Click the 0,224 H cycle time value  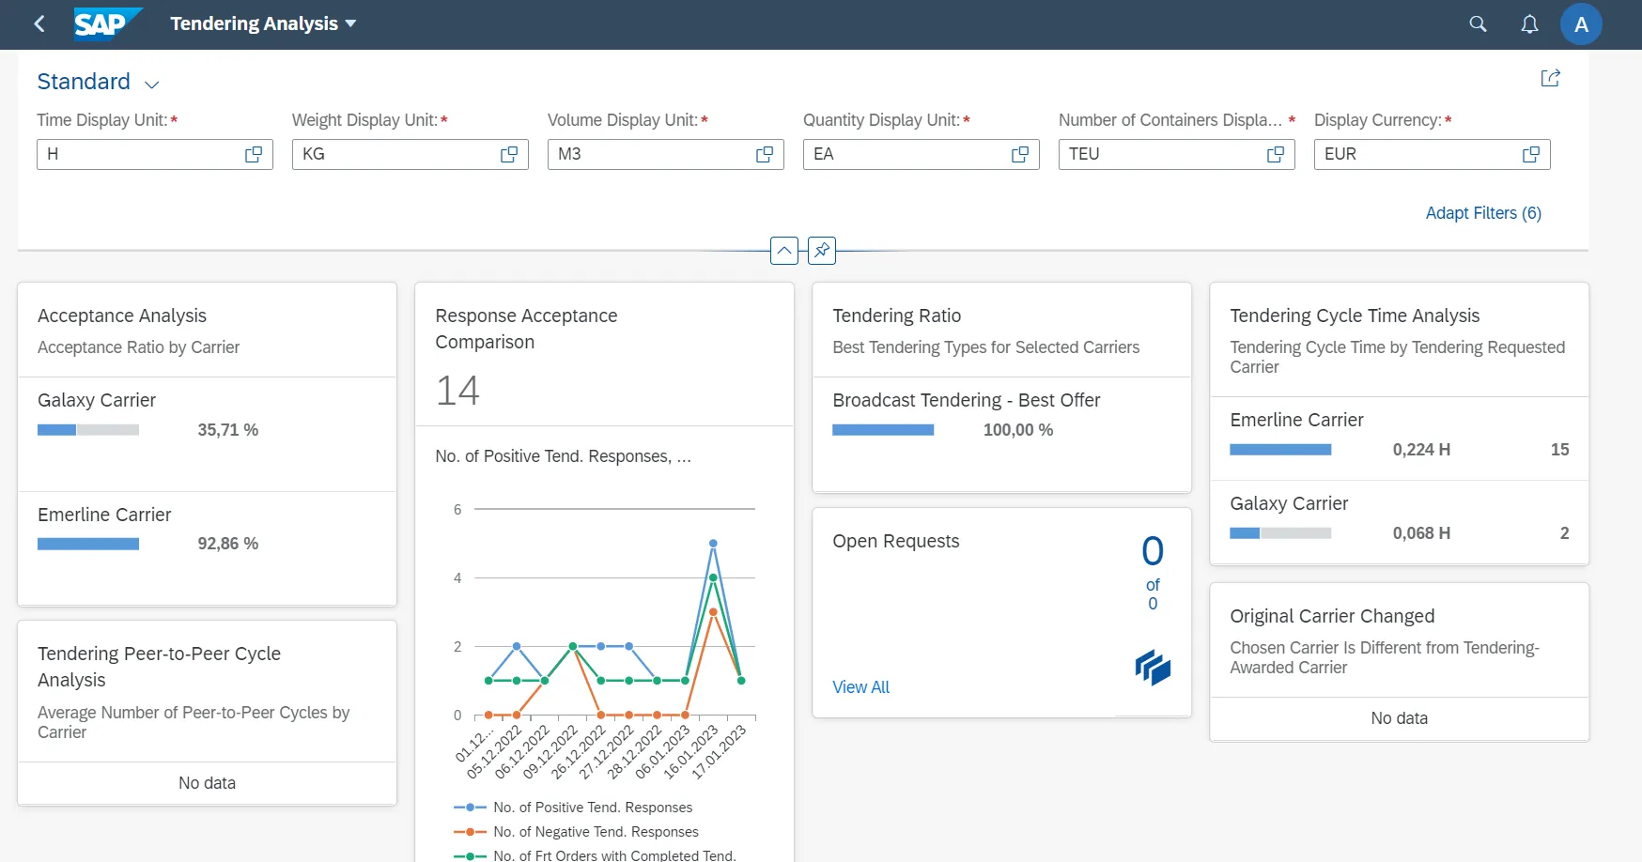tap(1421, 450)
